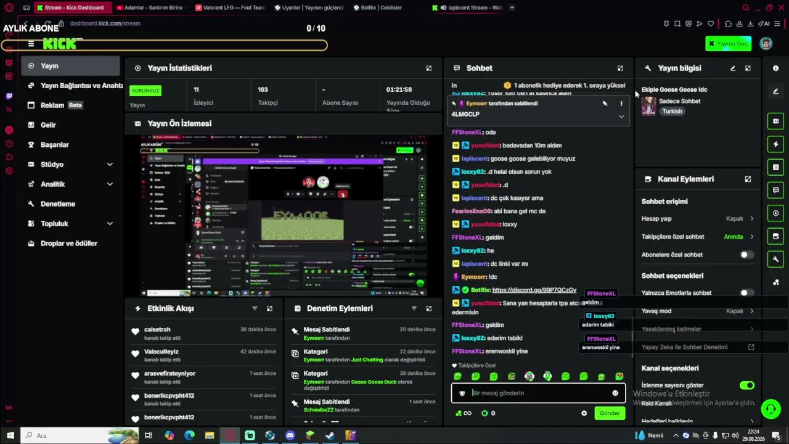Expand the pinned message chevron
Image resolution: width=789 pixels, height=444 pixels.
621,116
